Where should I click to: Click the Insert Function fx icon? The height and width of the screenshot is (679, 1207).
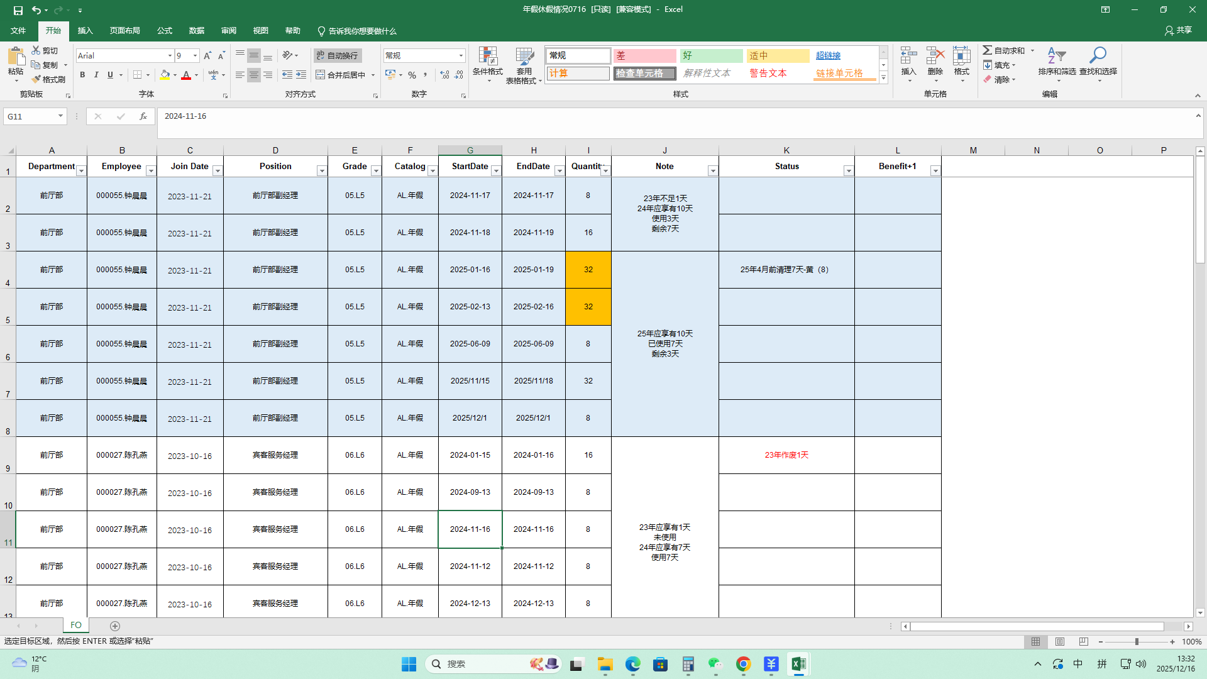(x=143, y=116)
